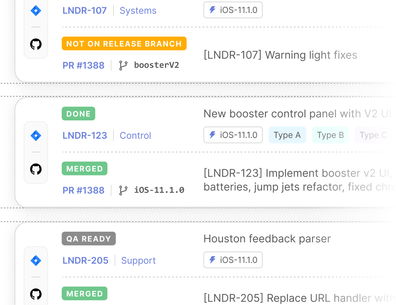The width and height of the screenshot is (396, 305).
Task: Click the Type A label tag
Action: [x=287, y=135]
